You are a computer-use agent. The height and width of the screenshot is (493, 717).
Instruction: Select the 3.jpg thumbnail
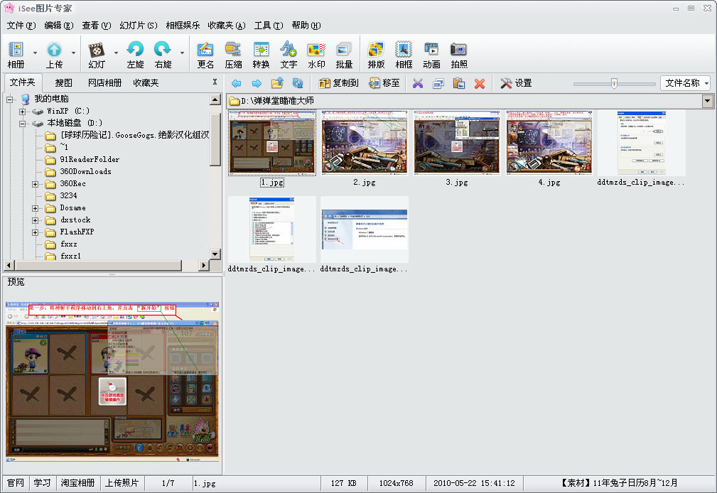tap(456, 142)
